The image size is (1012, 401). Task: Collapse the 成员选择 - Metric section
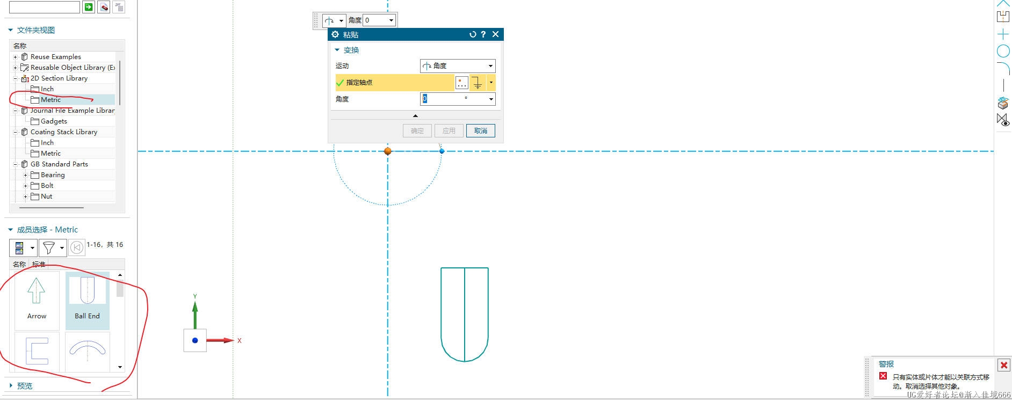pos(10,230)
